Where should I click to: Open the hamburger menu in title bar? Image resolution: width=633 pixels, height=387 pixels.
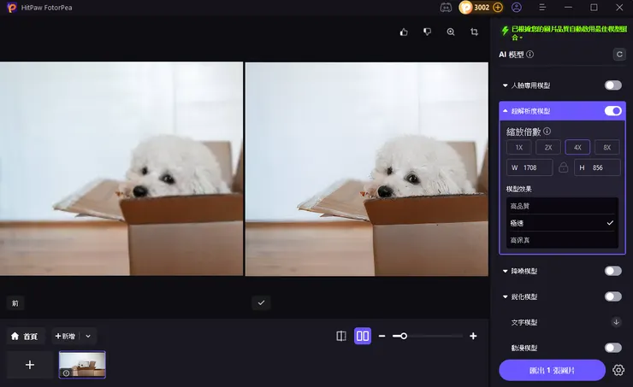coord(542,7)
